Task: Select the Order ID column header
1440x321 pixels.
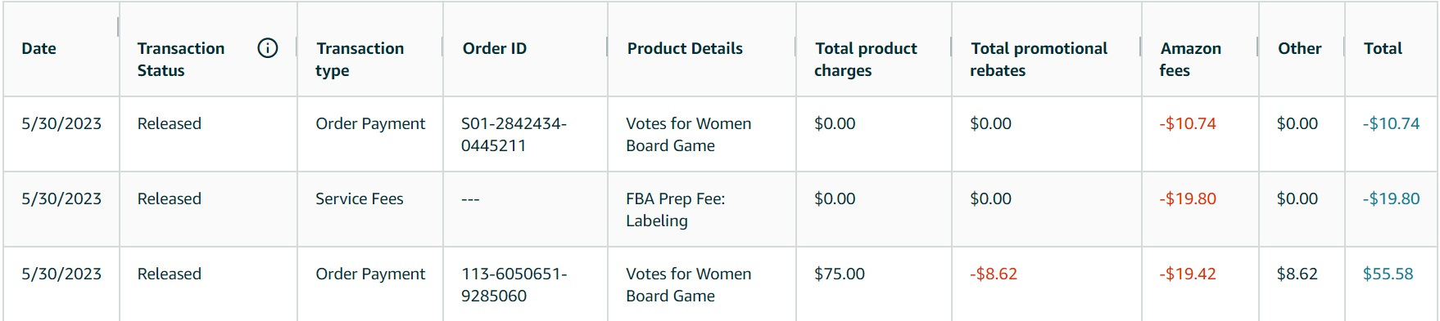Action: click(x=494, y=48)
